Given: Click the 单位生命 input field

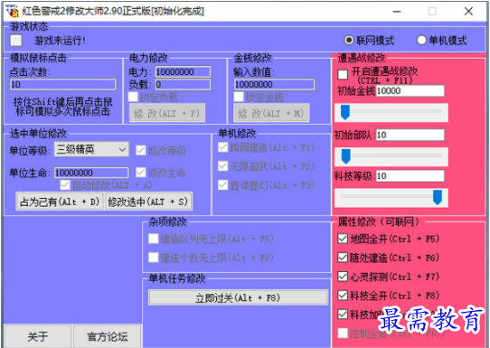Looking at the screenshot, I should tap(91, 173).
